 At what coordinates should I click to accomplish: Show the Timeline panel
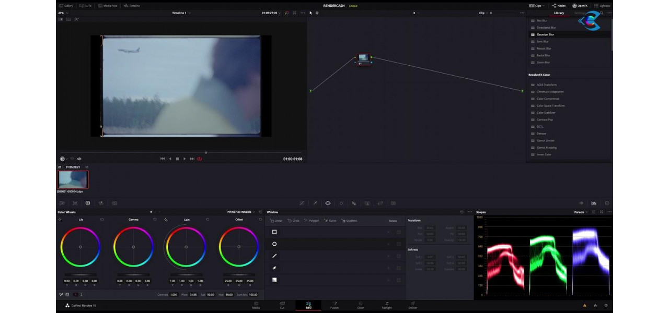pos(132,6)
